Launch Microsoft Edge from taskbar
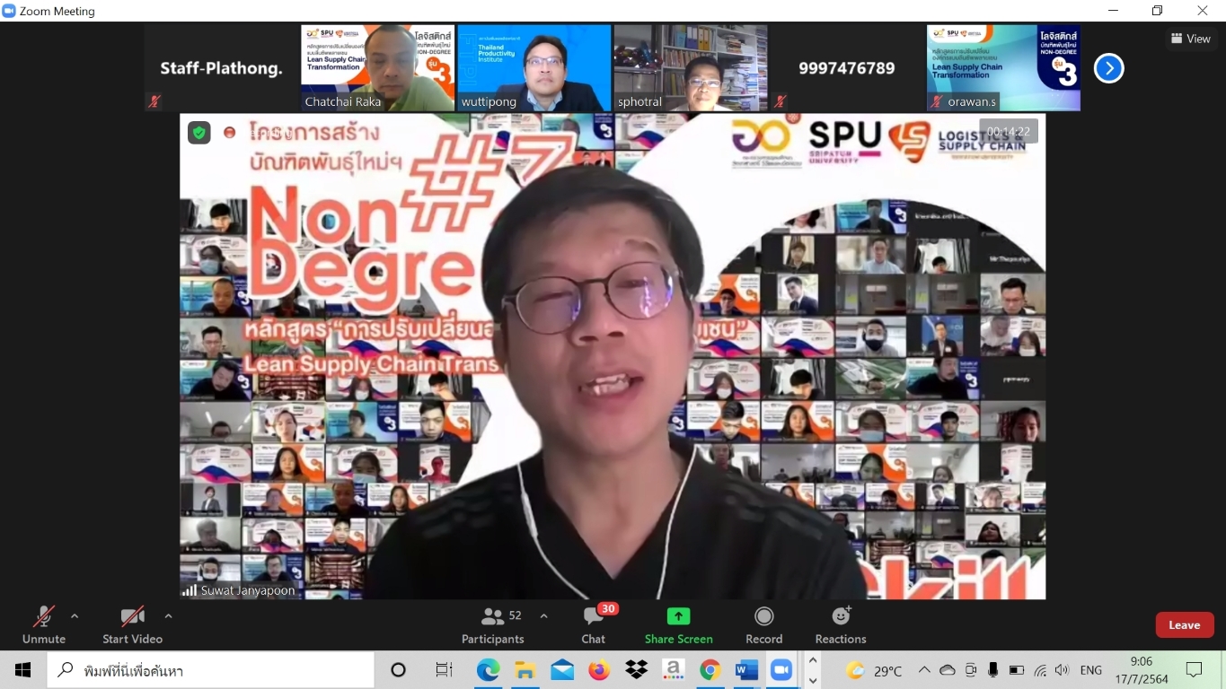The image size is (1226, 689). coord(488,670)
